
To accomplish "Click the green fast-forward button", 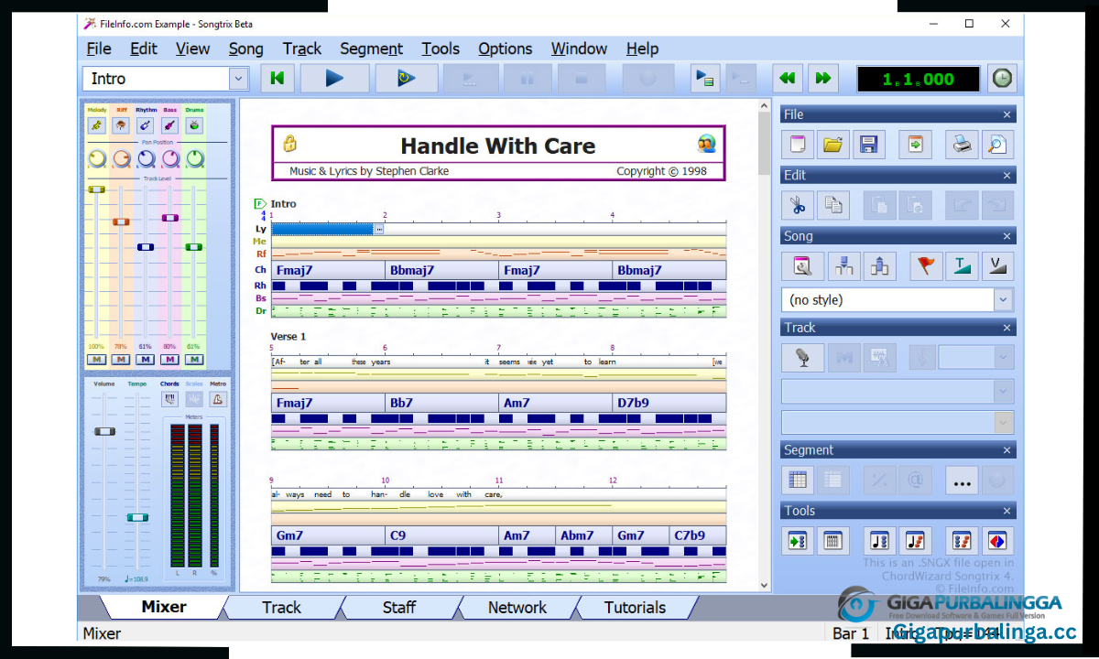I will [x=823, y=79].
